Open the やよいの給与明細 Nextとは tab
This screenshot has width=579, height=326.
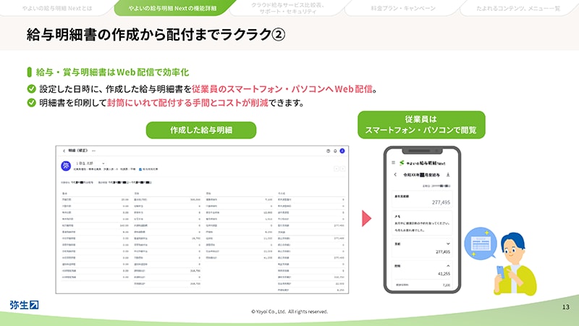[x=57, y=8]
